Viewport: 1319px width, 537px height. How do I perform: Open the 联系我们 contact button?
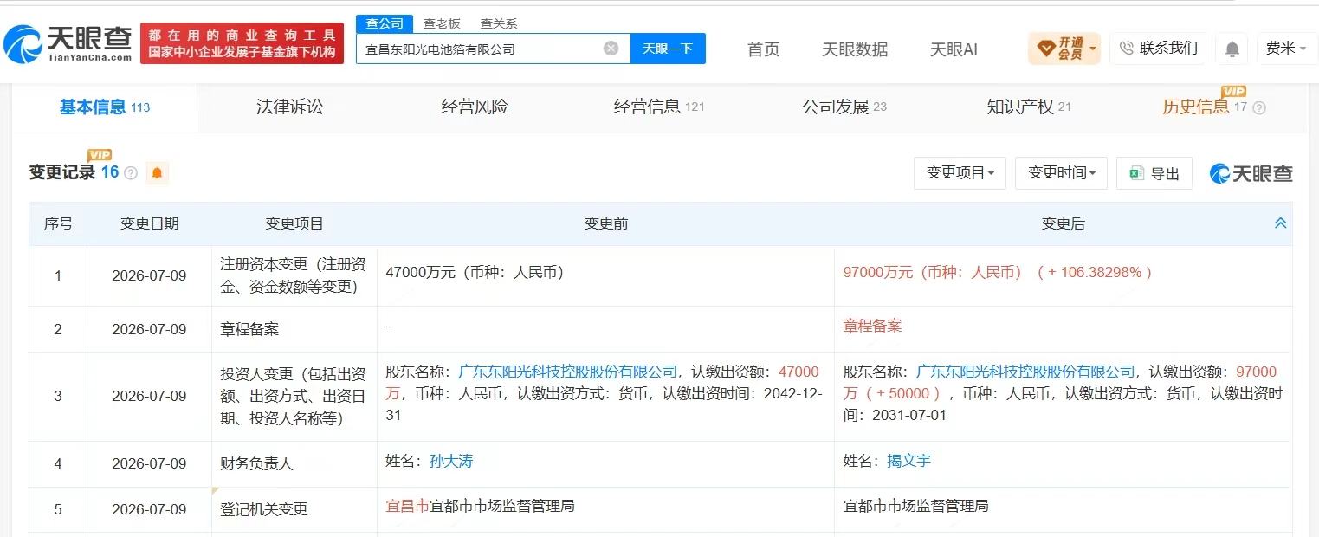pos(1159,49)
